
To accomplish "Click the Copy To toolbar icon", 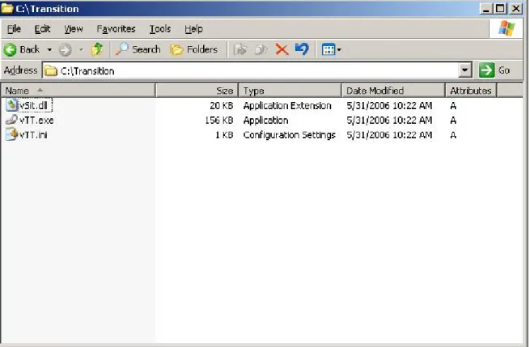I will pos(261,49).
